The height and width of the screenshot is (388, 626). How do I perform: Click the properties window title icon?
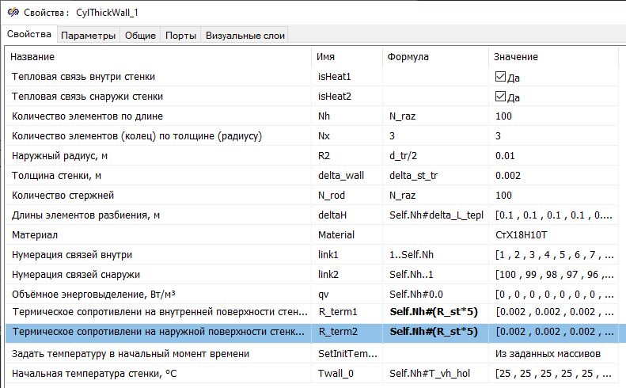[x=12, y=13]
